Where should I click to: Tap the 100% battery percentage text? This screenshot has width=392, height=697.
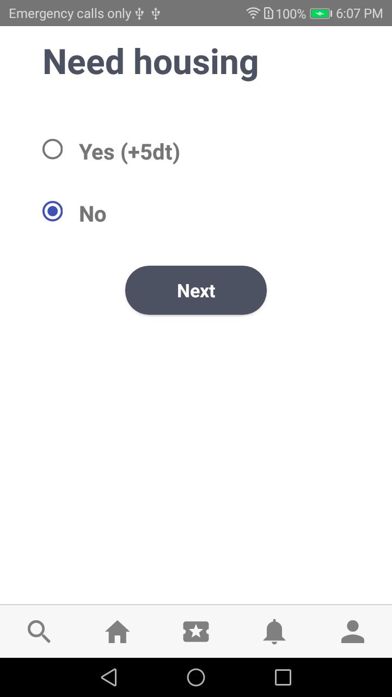(291, 14)
